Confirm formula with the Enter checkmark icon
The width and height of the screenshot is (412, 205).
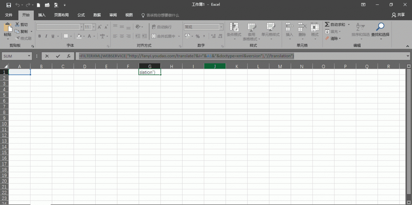point(58,56)
